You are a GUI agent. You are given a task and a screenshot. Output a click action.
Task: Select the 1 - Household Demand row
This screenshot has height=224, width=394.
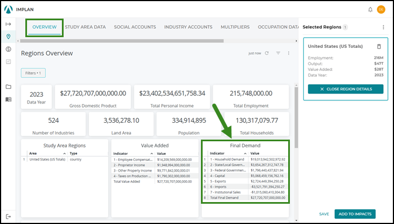[245, 159]
